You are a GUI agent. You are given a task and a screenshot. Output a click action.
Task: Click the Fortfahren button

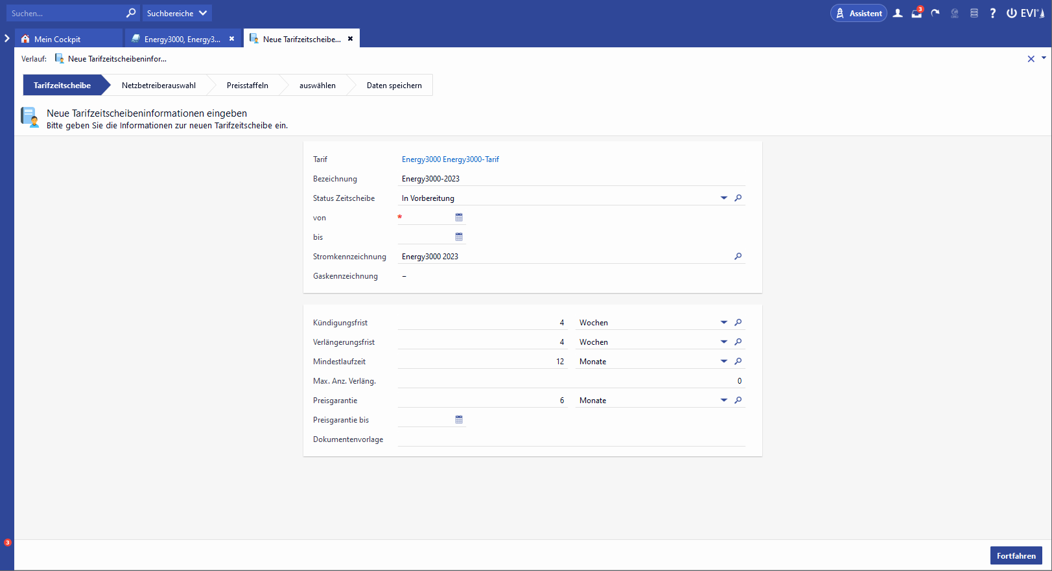[1016, 555]
